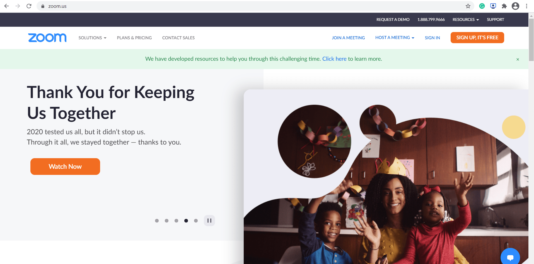
Task: Expand the Host a Meeting dropdown
Action: coord(395,38)
